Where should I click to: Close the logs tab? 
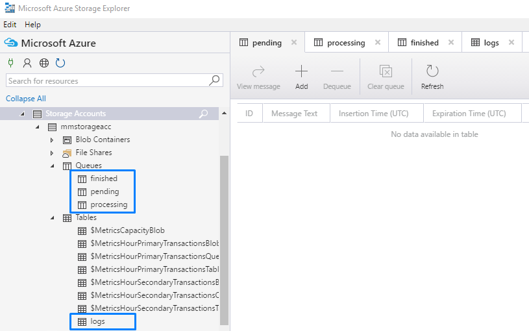(511, 42)
